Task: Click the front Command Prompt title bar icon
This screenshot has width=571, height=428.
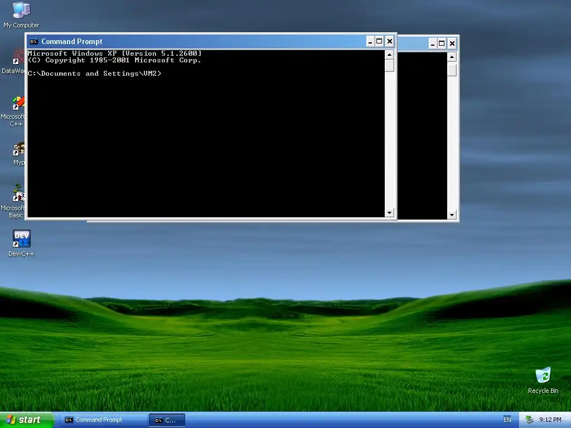Action: pyautogui.click(x=34, y=41)
